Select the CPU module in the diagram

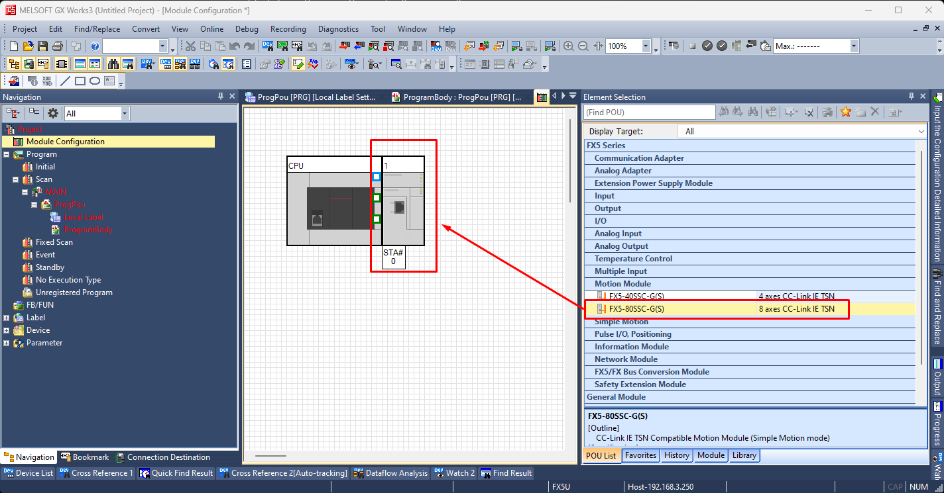click(333, 201)
